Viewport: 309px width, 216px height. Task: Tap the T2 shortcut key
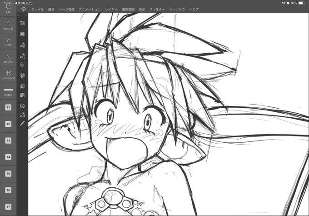pyautogui.click(x=8, y=124)
